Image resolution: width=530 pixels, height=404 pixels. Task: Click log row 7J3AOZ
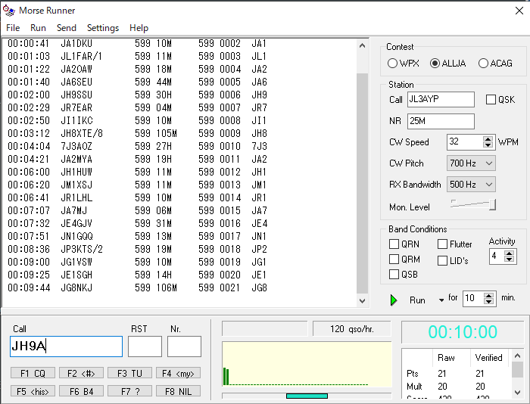(179, 146)
